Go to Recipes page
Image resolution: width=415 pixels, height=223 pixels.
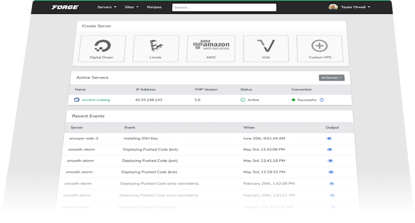point(154,7)
